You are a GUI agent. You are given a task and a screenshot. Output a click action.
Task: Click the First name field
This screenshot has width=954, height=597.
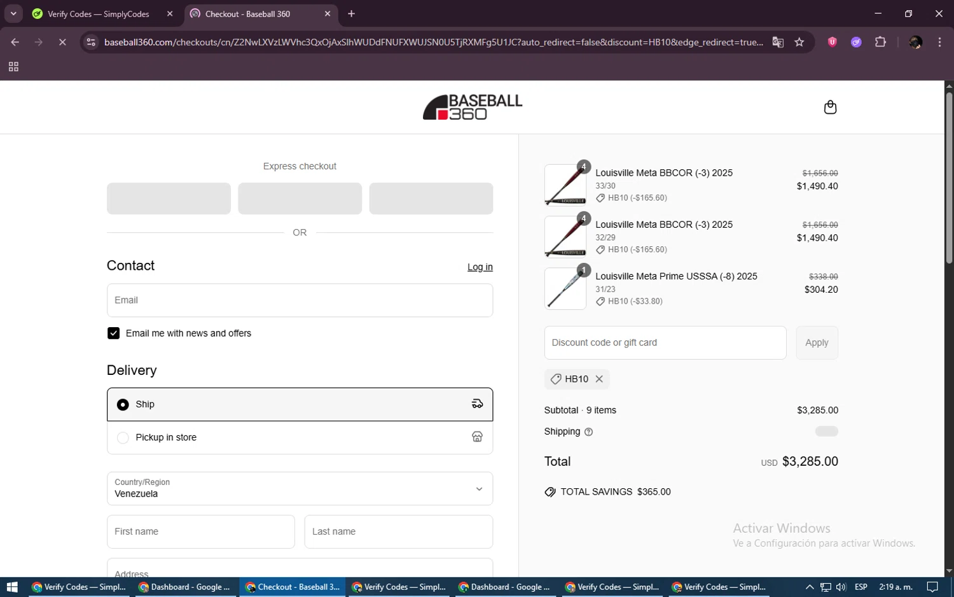click(x=200, y=531)
